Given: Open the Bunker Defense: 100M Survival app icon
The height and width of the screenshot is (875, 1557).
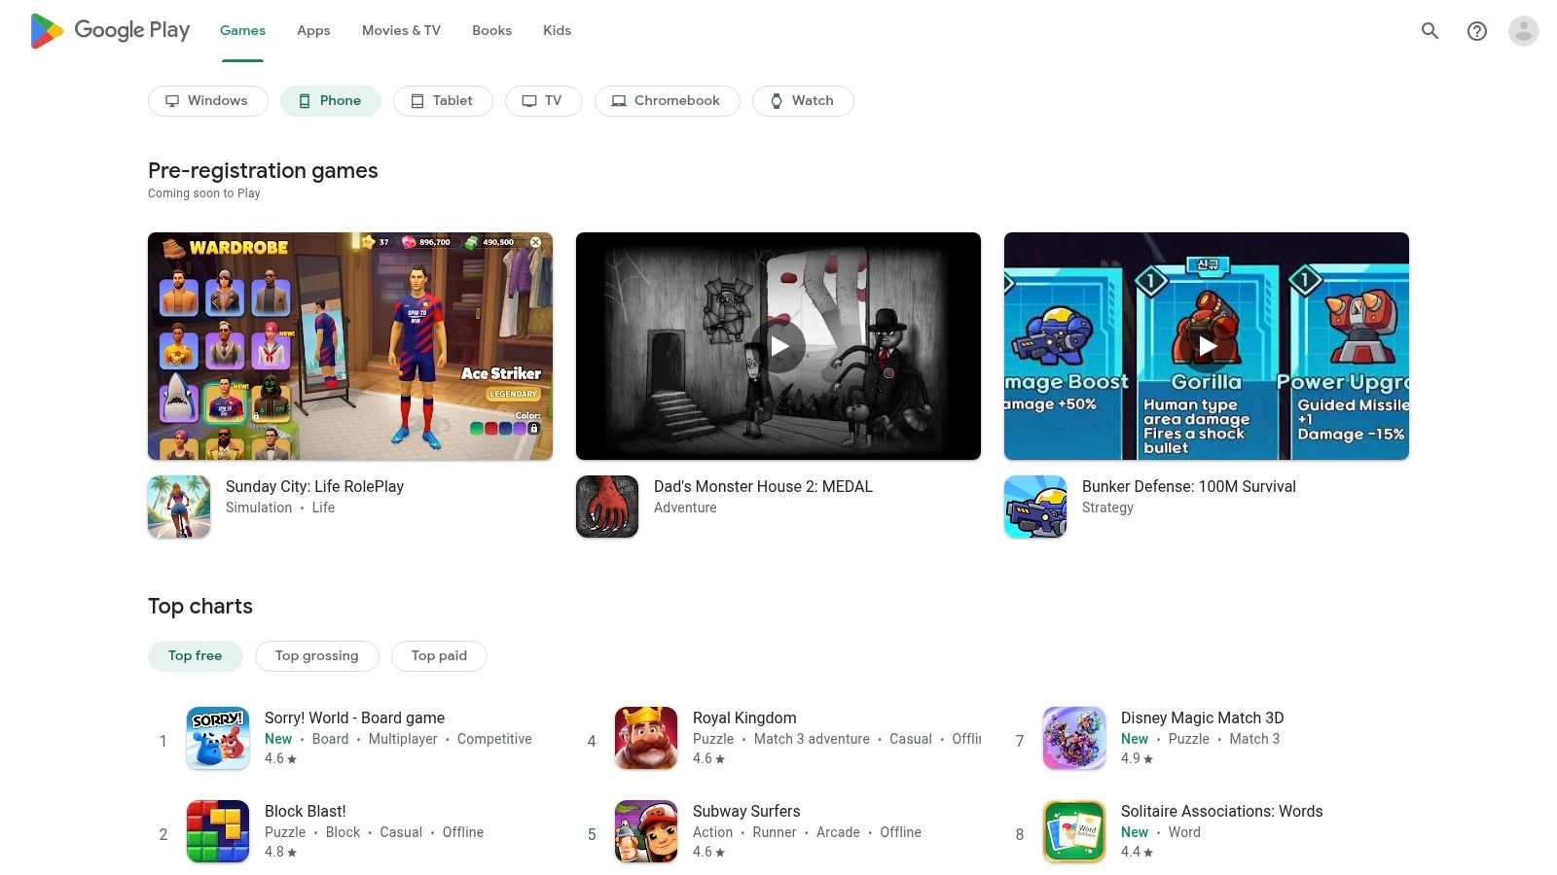Looking at the screenshot, I should (1034, 506).
